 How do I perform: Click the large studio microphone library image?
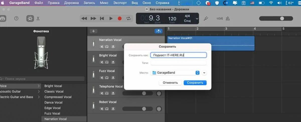41,53
